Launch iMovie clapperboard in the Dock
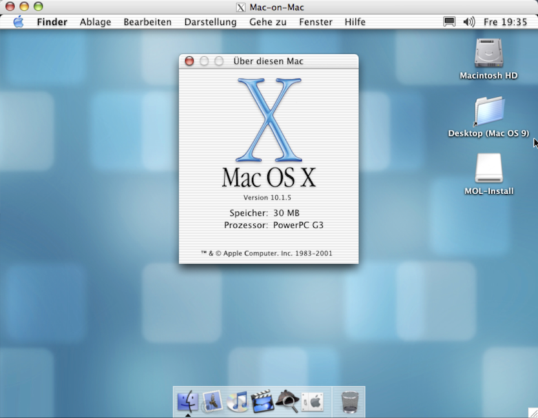This screenshot has width=538, height=418. click(x=262, y=401)
